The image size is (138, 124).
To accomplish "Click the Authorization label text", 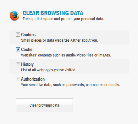I will 33,79.
